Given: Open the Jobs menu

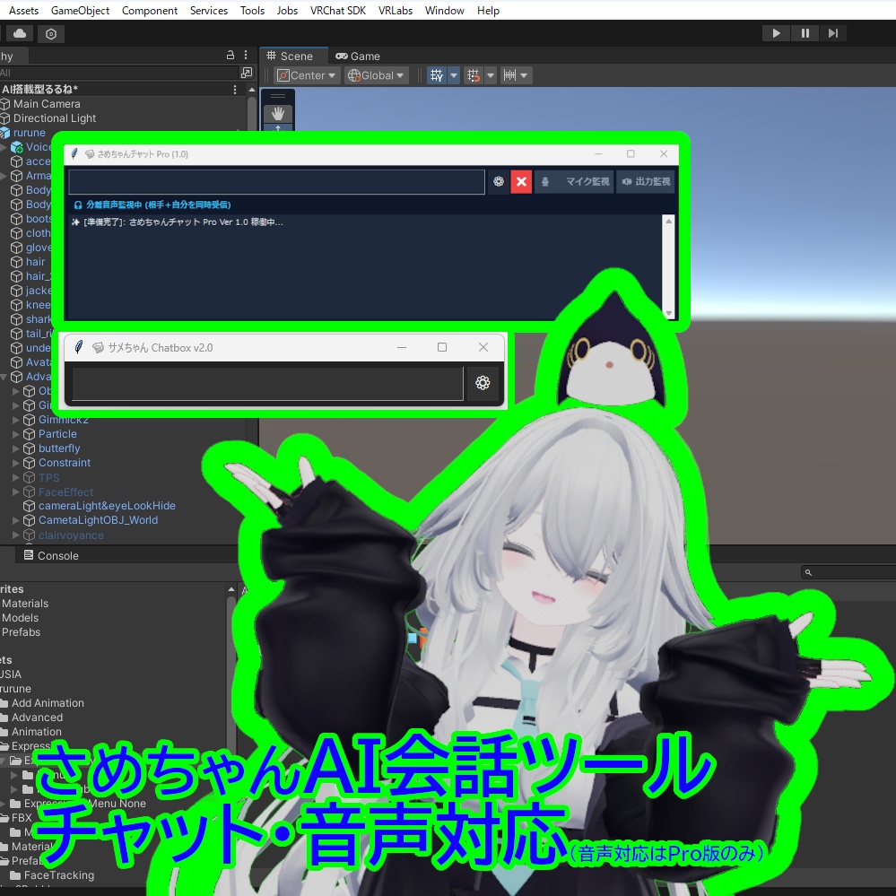Looking at the screenshot, I should coord(287,10).
